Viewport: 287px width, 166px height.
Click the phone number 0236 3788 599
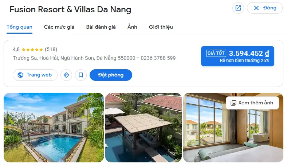(158, 58)
